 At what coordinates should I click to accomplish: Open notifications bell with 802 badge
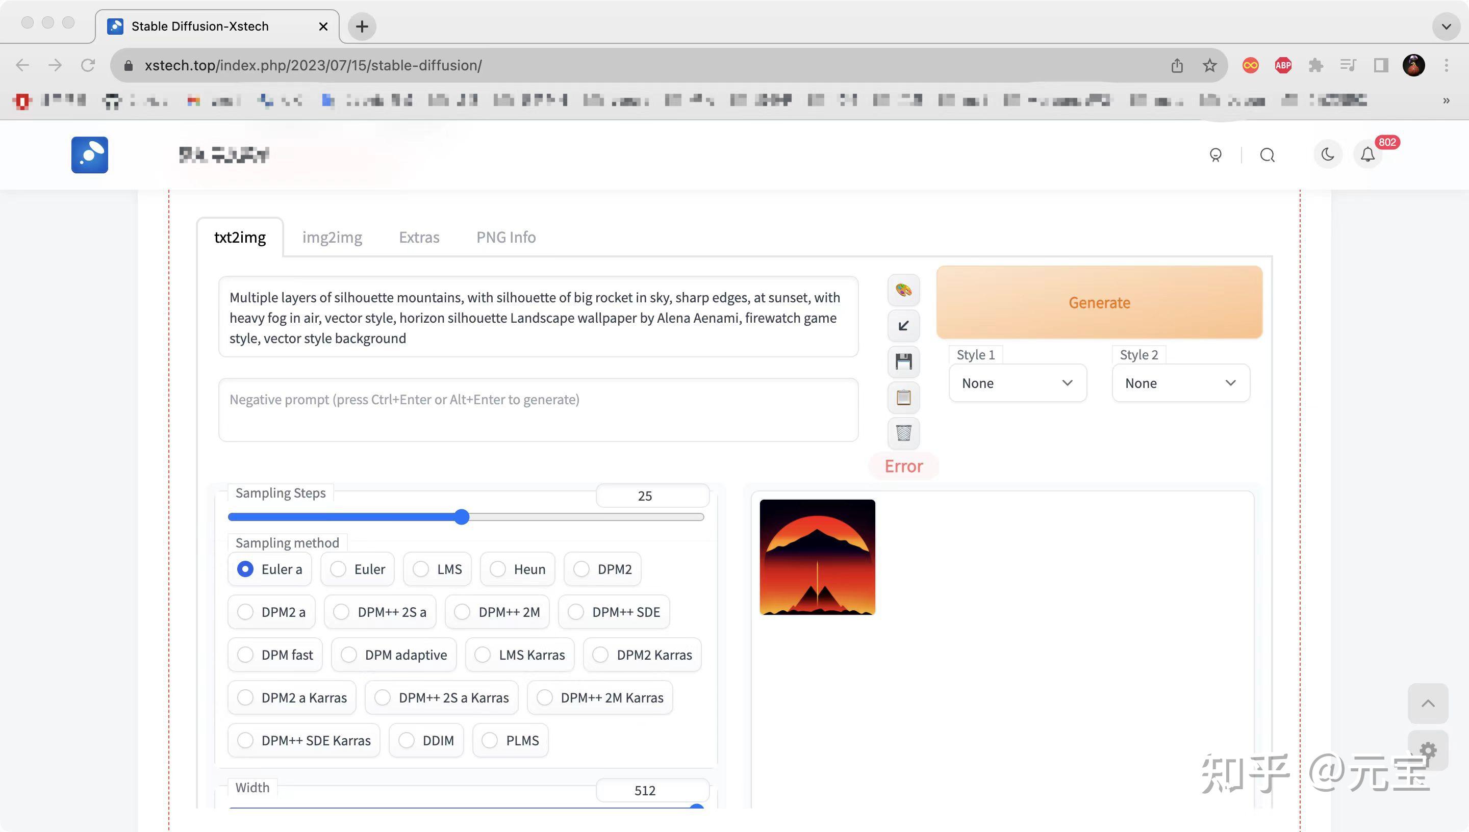(1367, 155)
